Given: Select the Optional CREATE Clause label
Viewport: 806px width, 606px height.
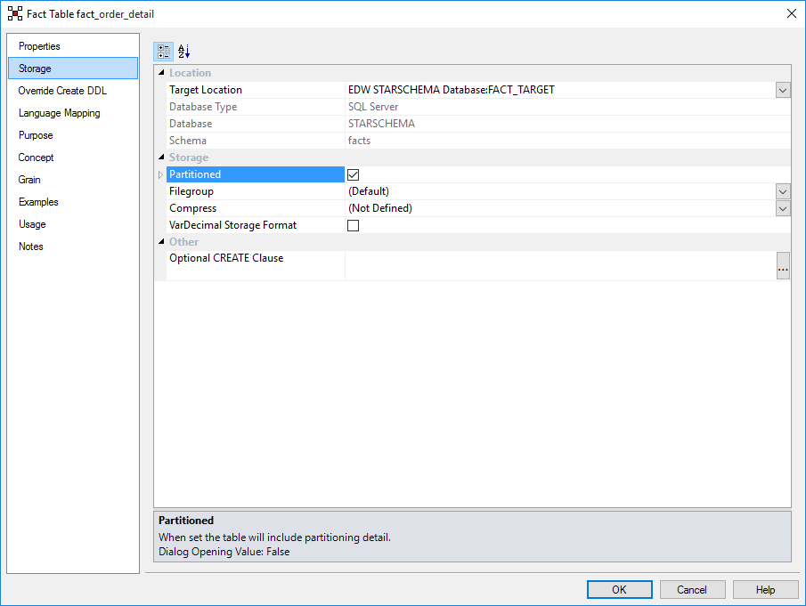Looking at the screenshot, I should pyautogui.click(x=226, y=258).
